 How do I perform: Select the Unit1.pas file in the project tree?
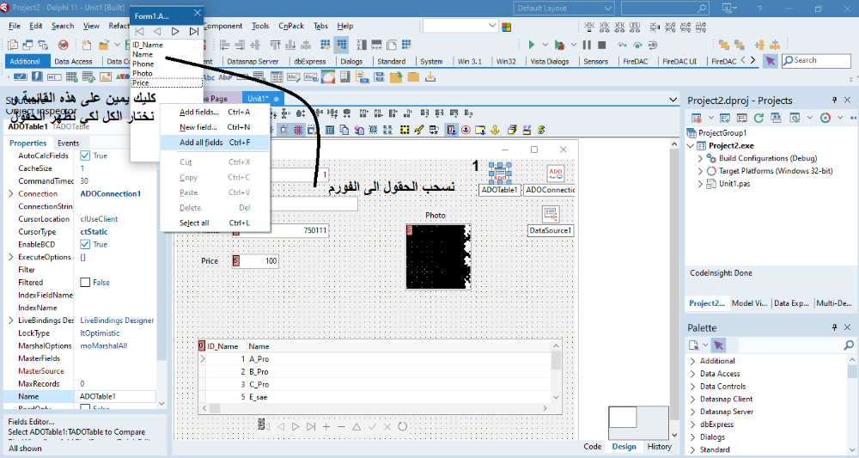coord(734,184)
